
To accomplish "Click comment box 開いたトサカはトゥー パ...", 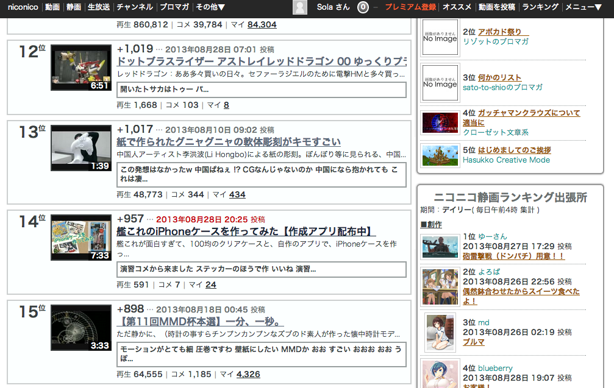I will pyautogui.click(x=262, y=90).
